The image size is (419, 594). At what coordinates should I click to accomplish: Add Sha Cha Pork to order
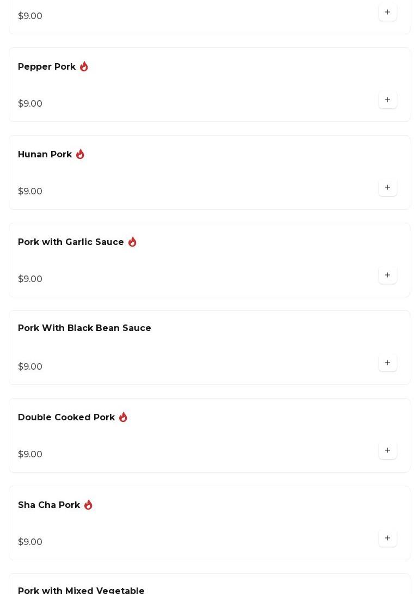click(387, 538)
